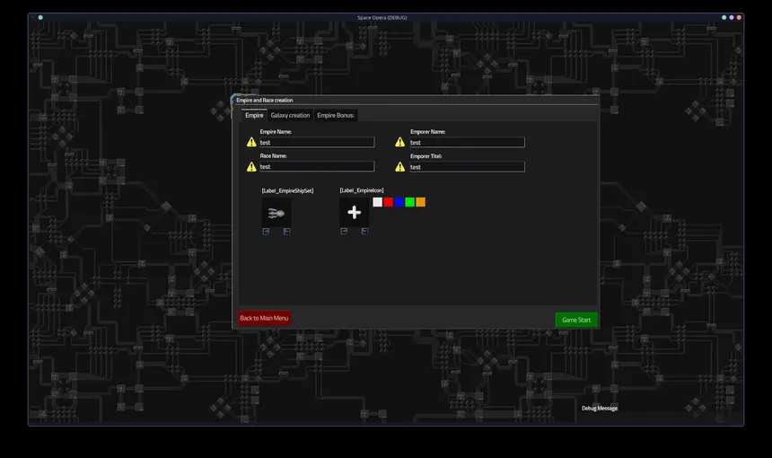Viewport: 772px width, 458px height.
Task: Switch to the Empire tab
Action: click(x=254, y=115)
